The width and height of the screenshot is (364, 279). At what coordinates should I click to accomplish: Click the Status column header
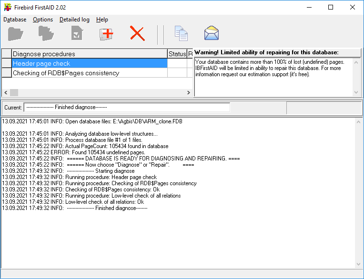[177, 54]
